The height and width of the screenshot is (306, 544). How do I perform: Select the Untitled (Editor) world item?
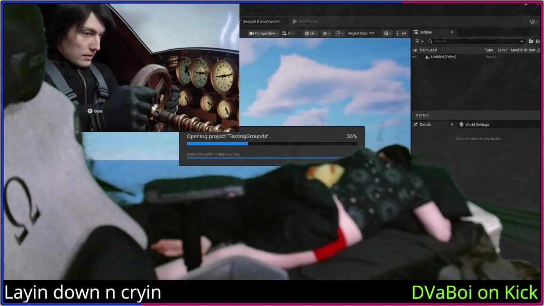pyautogui.click(x=443, y=57)
